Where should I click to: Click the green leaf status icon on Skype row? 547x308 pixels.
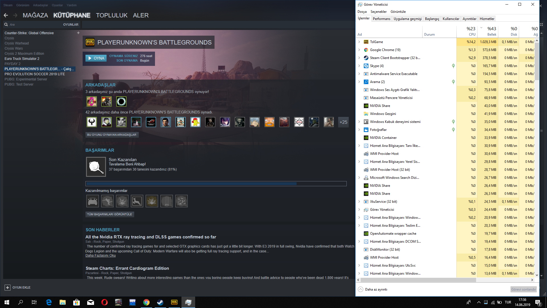point(453,66)
